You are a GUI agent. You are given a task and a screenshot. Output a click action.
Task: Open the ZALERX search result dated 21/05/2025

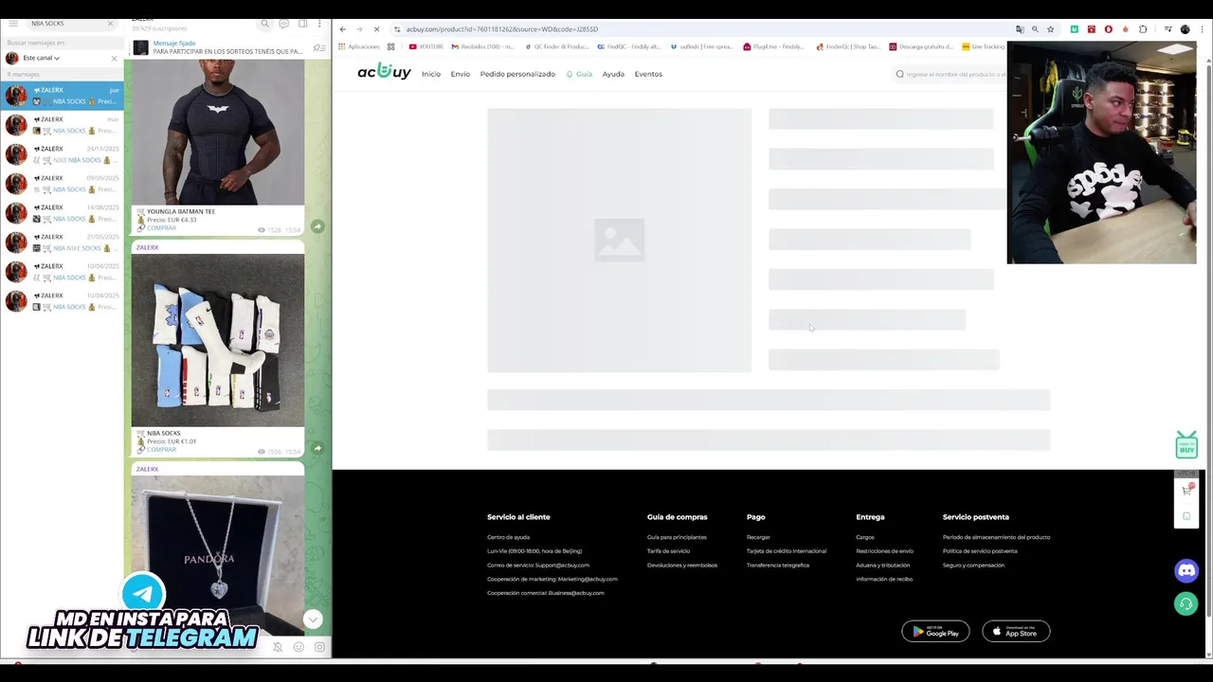coord(62,242)
